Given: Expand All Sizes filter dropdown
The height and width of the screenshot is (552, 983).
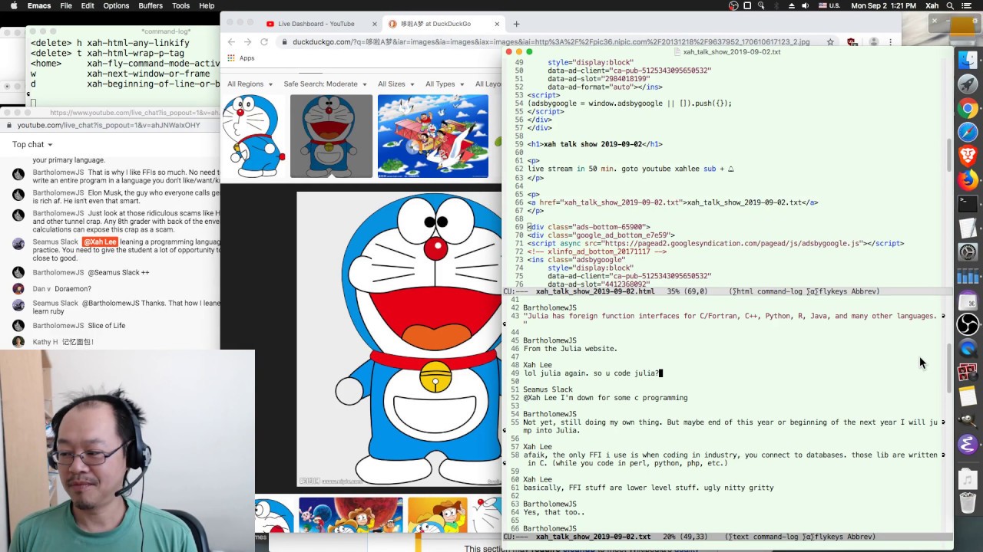Looking at the screenshot, I should point(396,84).
